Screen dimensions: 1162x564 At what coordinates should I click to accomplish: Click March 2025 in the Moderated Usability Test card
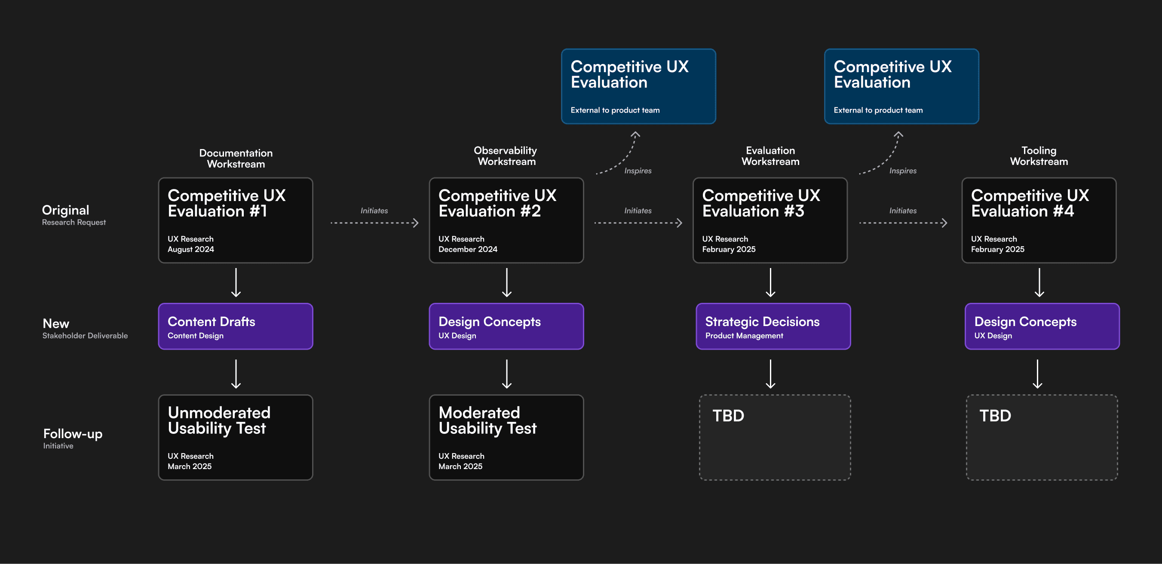460,466
